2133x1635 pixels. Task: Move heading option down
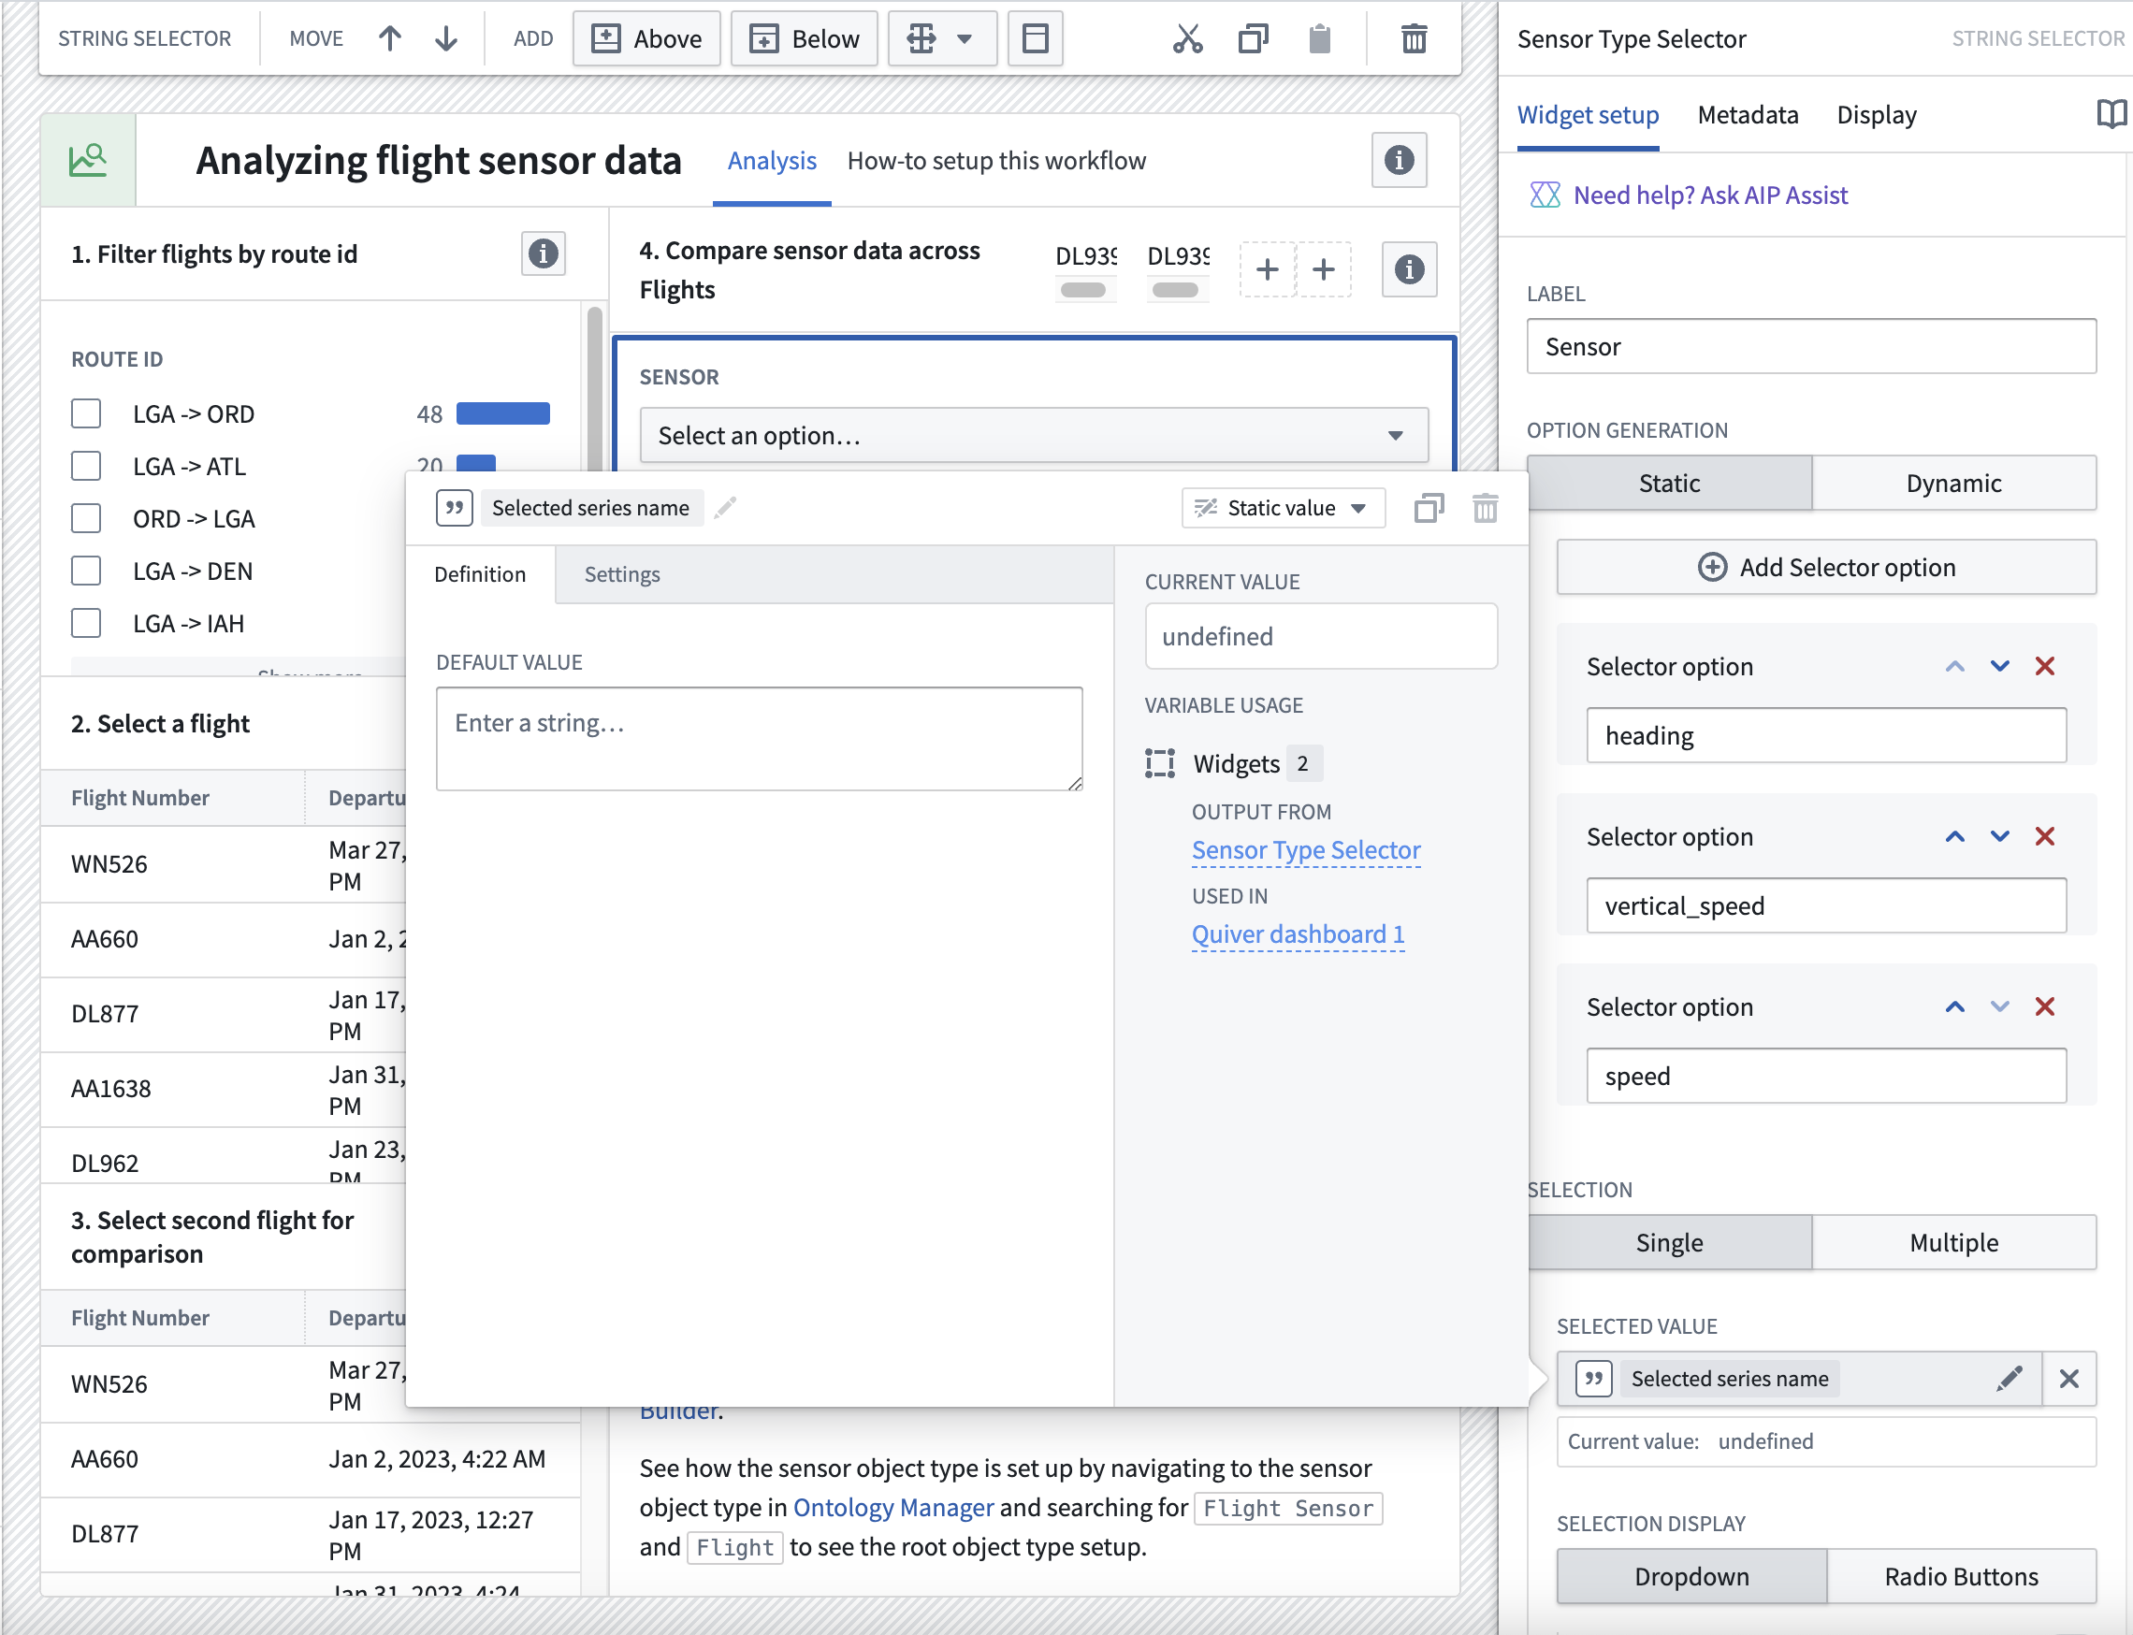(x=1999, y=667)
